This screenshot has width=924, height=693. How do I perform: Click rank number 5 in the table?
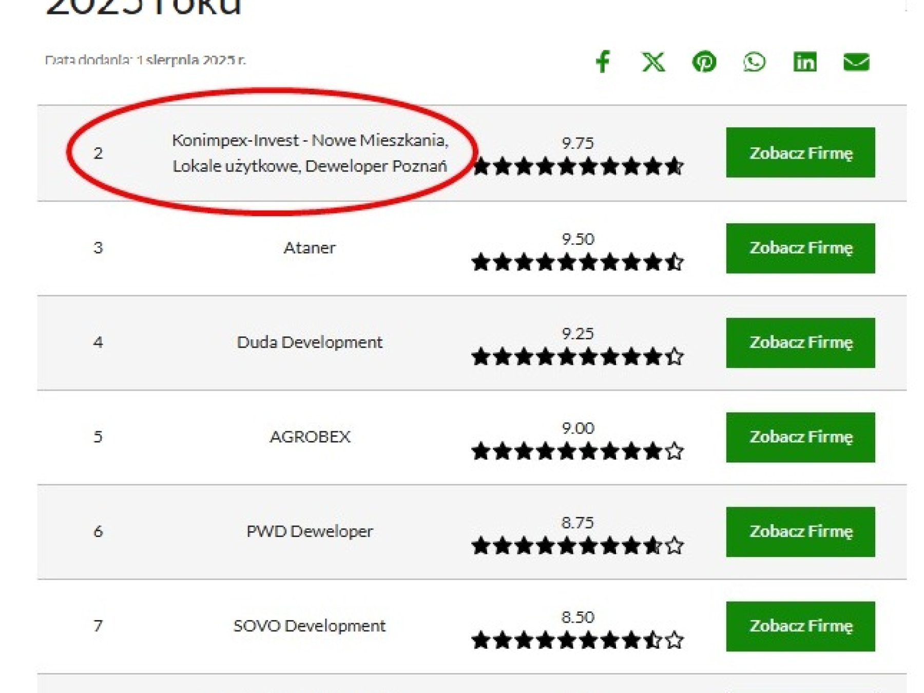98,437
